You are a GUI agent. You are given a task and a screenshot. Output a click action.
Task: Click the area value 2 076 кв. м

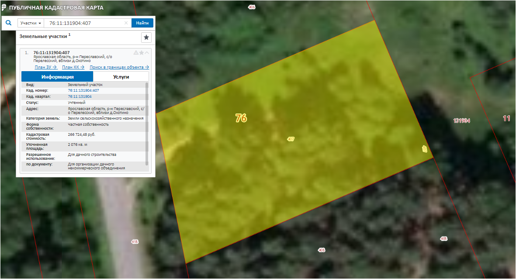pyautogui.click(x=77, y=145)
